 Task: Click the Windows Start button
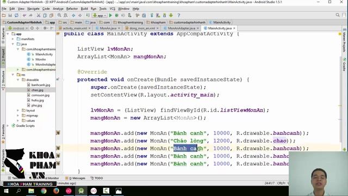[x=6, y=191]
